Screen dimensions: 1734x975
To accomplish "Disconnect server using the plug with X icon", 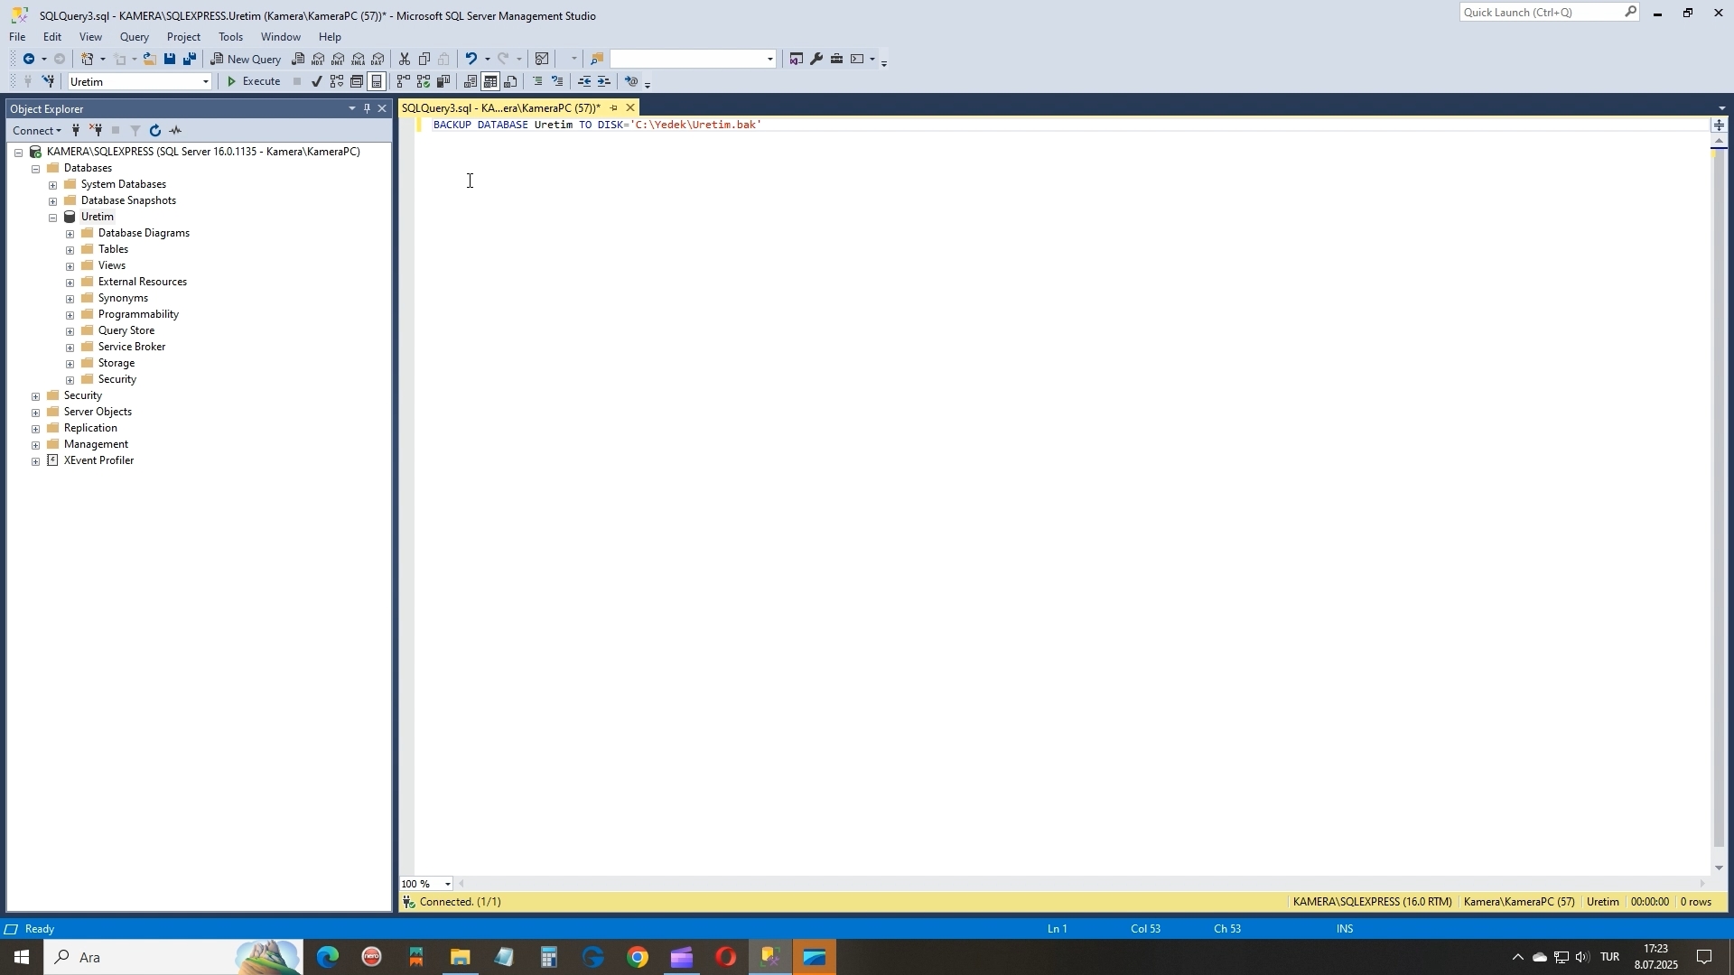I will click(96, 131).
